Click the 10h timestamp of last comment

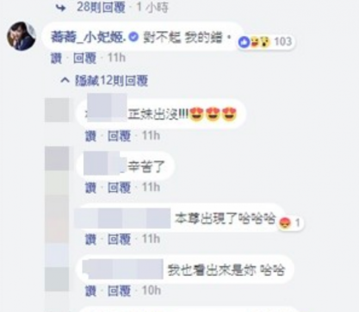pyautogui.click(x=151, y=291)
